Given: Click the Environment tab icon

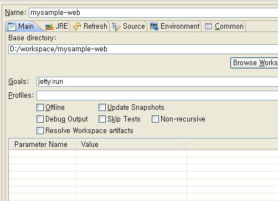Looking at the screenshot, I should pos(154,27).
